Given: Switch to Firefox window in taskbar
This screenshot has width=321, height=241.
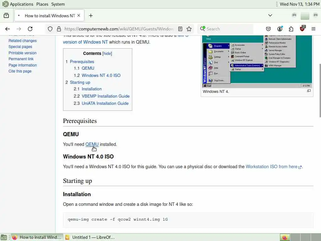Looking at the screenshot, I should [x=37, y=237].
